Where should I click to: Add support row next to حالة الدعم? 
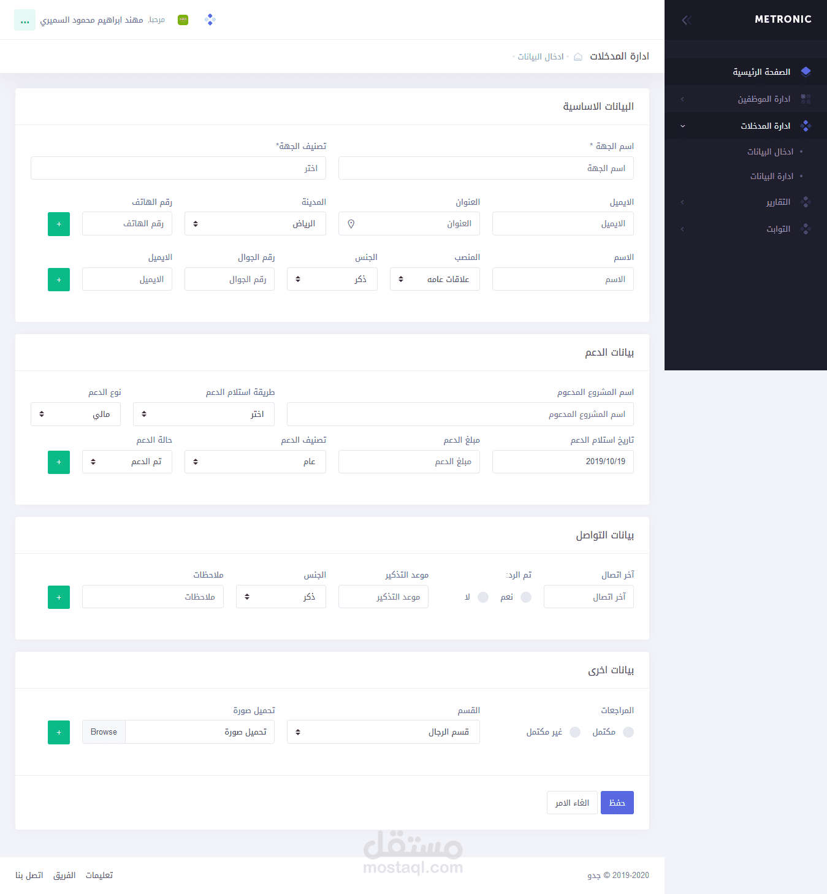coord(59,462)
